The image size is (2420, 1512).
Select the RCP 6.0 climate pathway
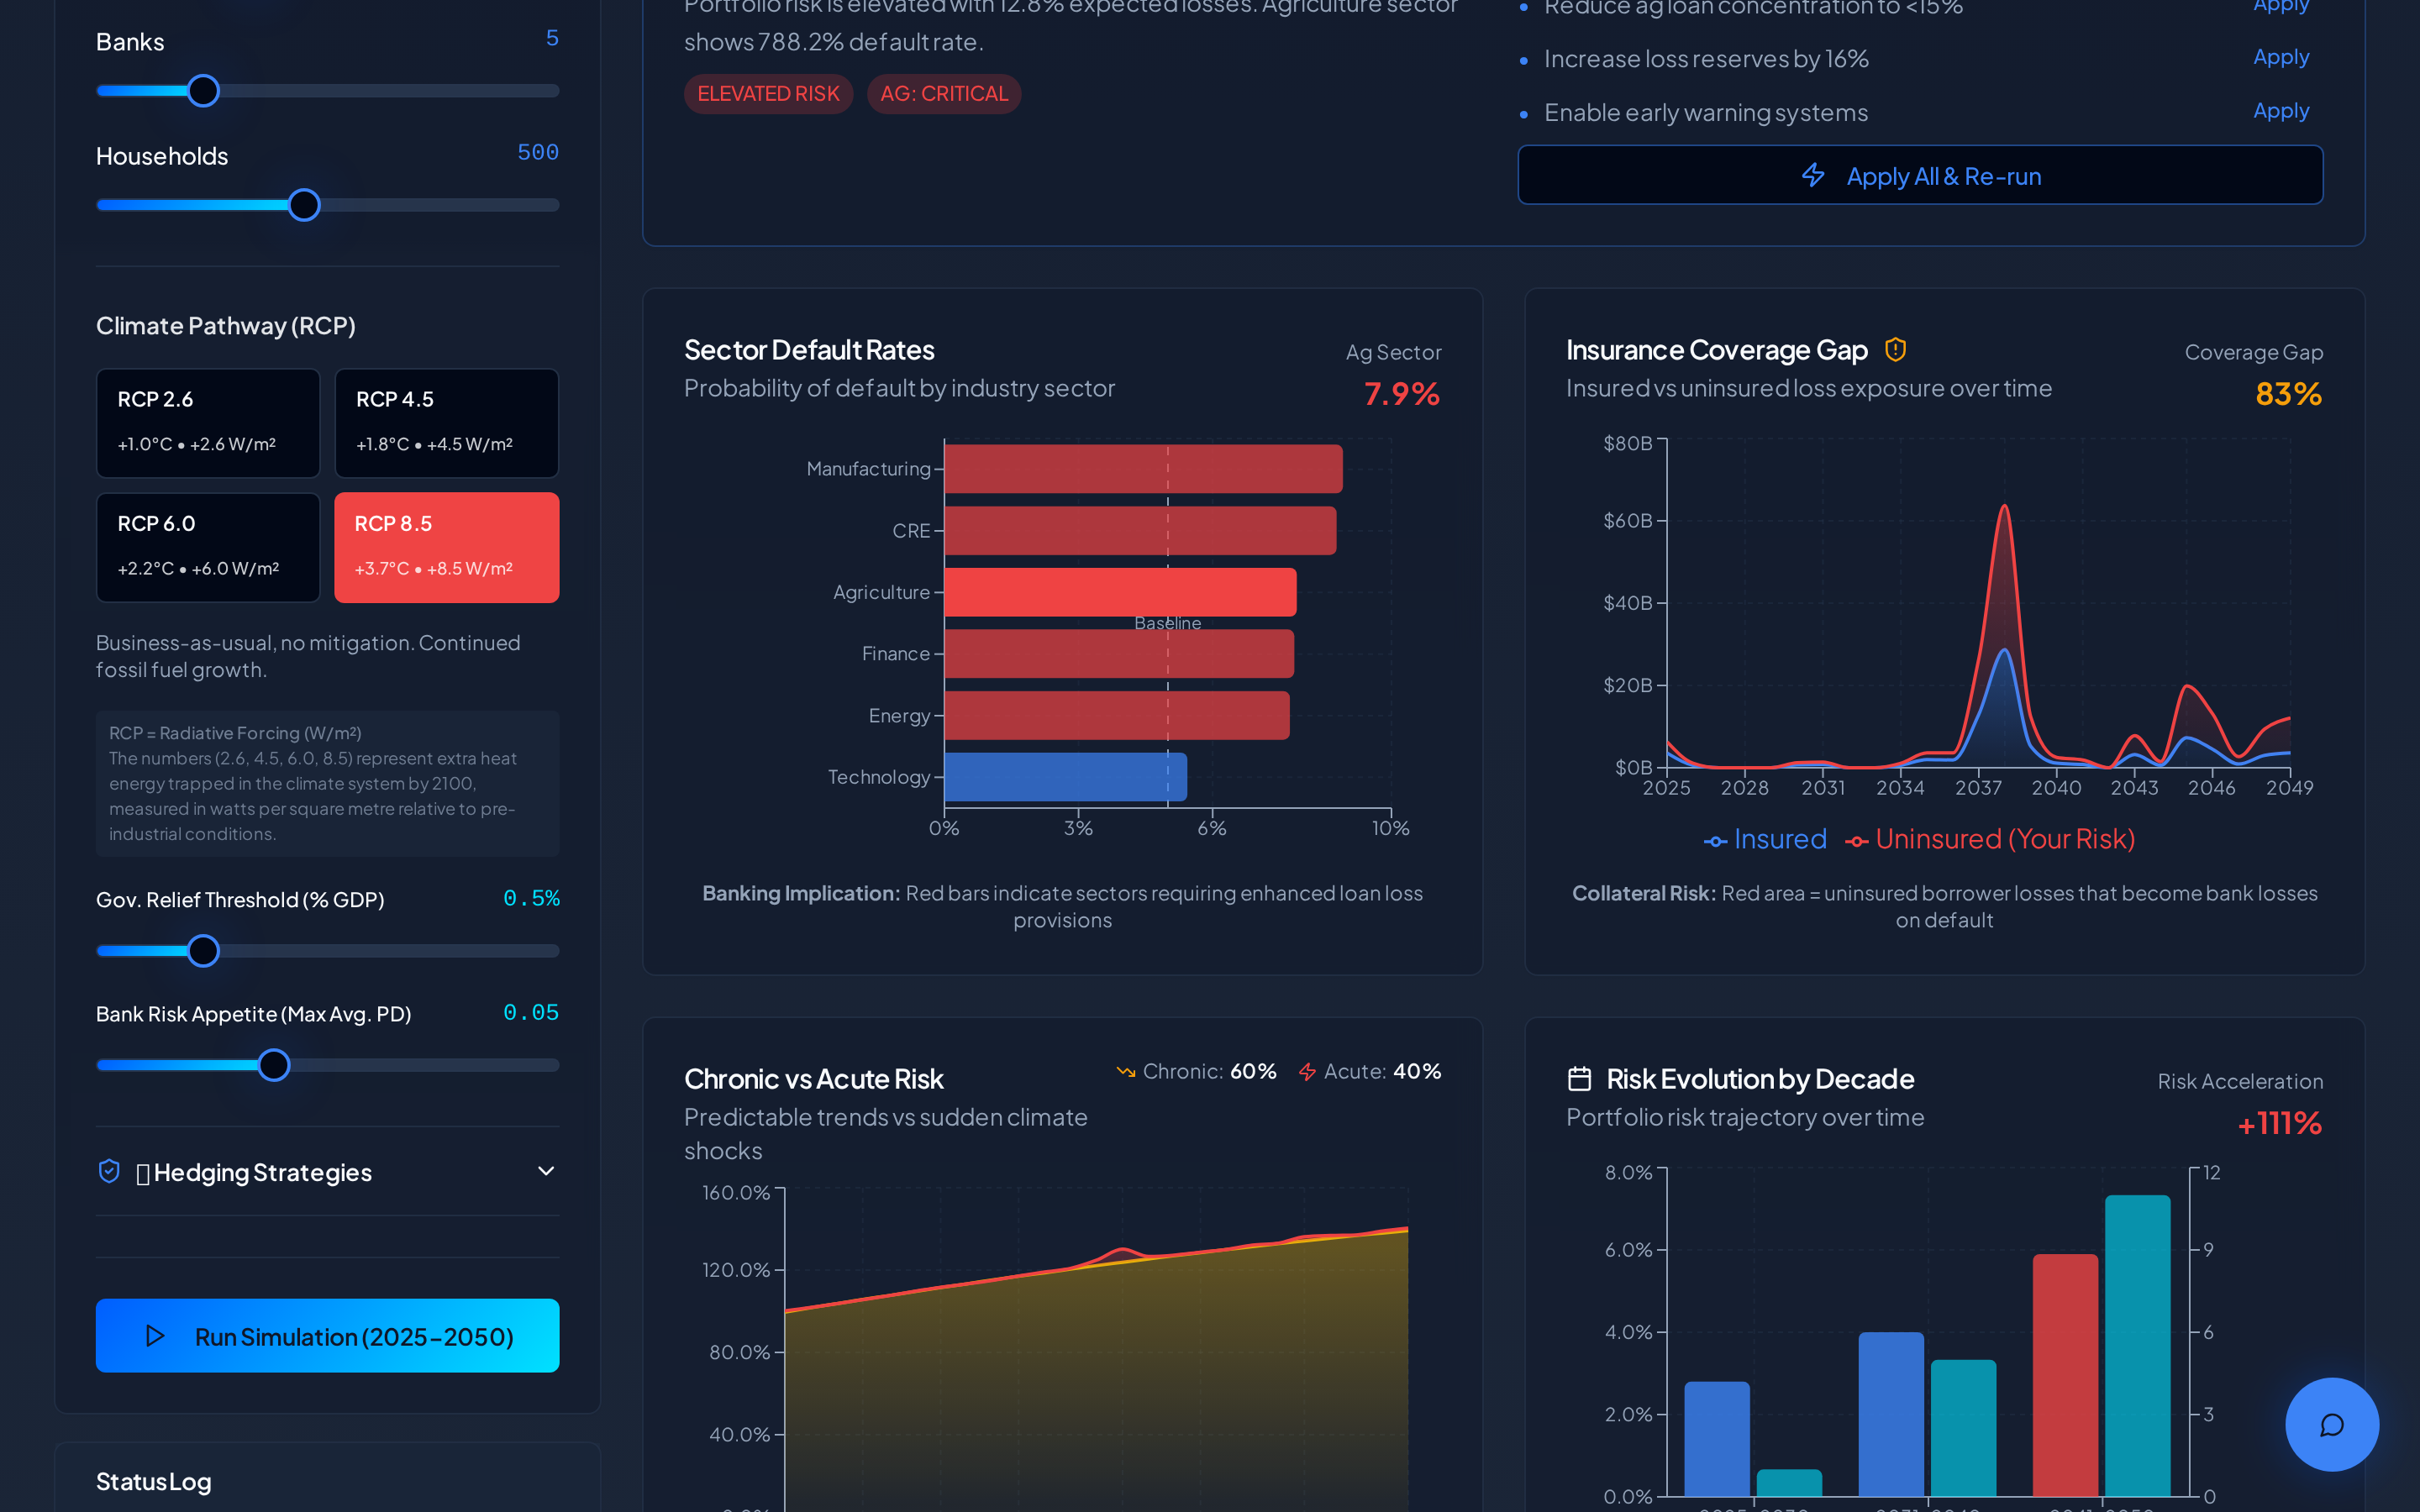(x=208, y=547)
